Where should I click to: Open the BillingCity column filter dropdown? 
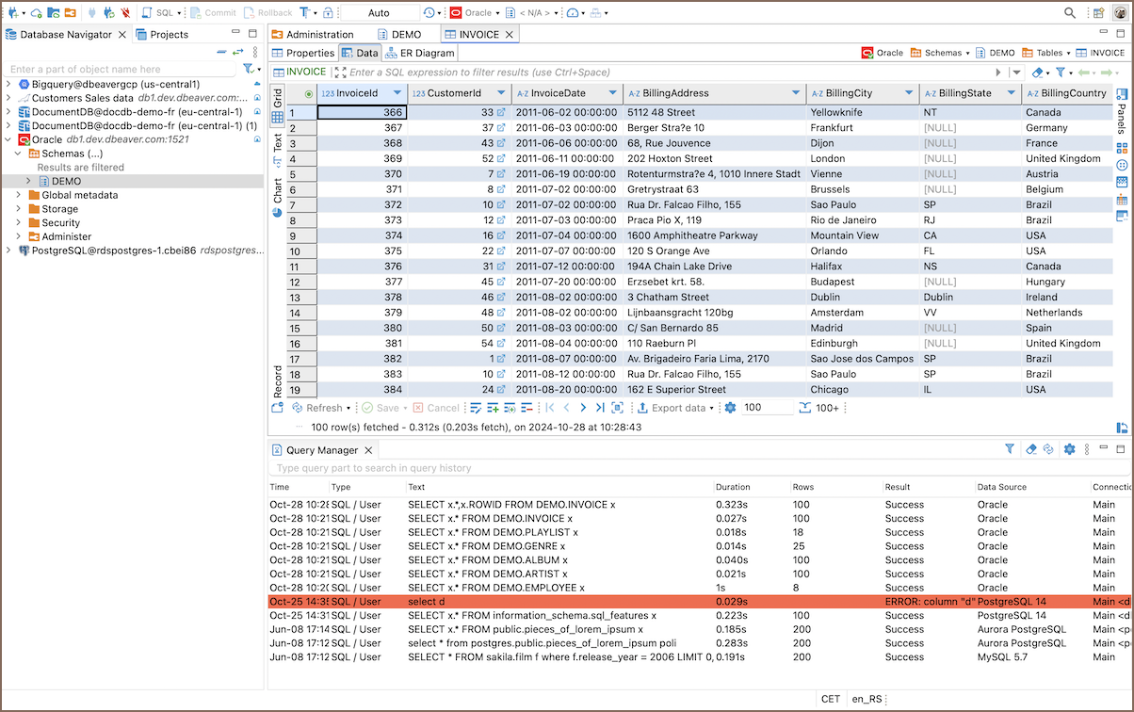909,93
